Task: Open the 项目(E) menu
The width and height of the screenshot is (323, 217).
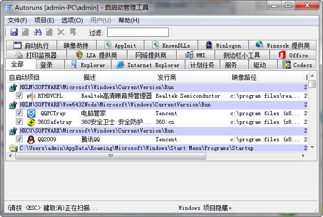Action: (44, 20)
